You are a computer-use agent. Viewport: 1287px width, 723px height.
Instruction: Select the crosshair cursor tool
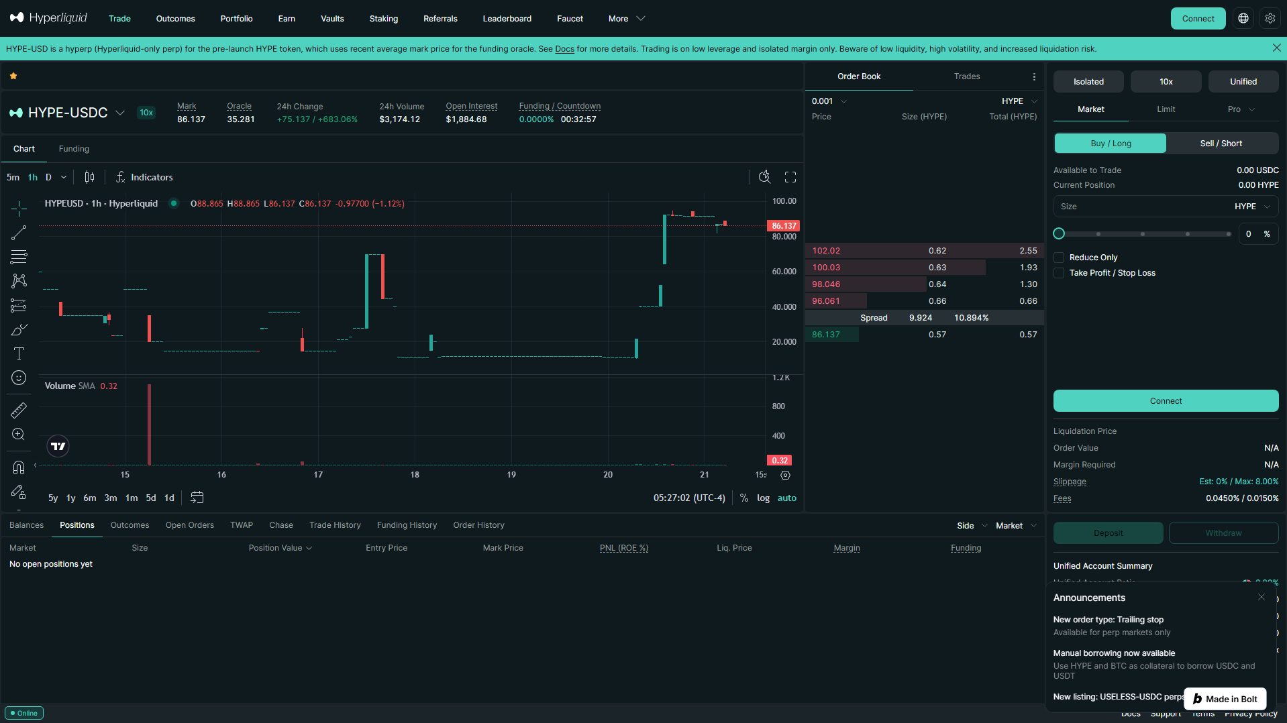19,209
